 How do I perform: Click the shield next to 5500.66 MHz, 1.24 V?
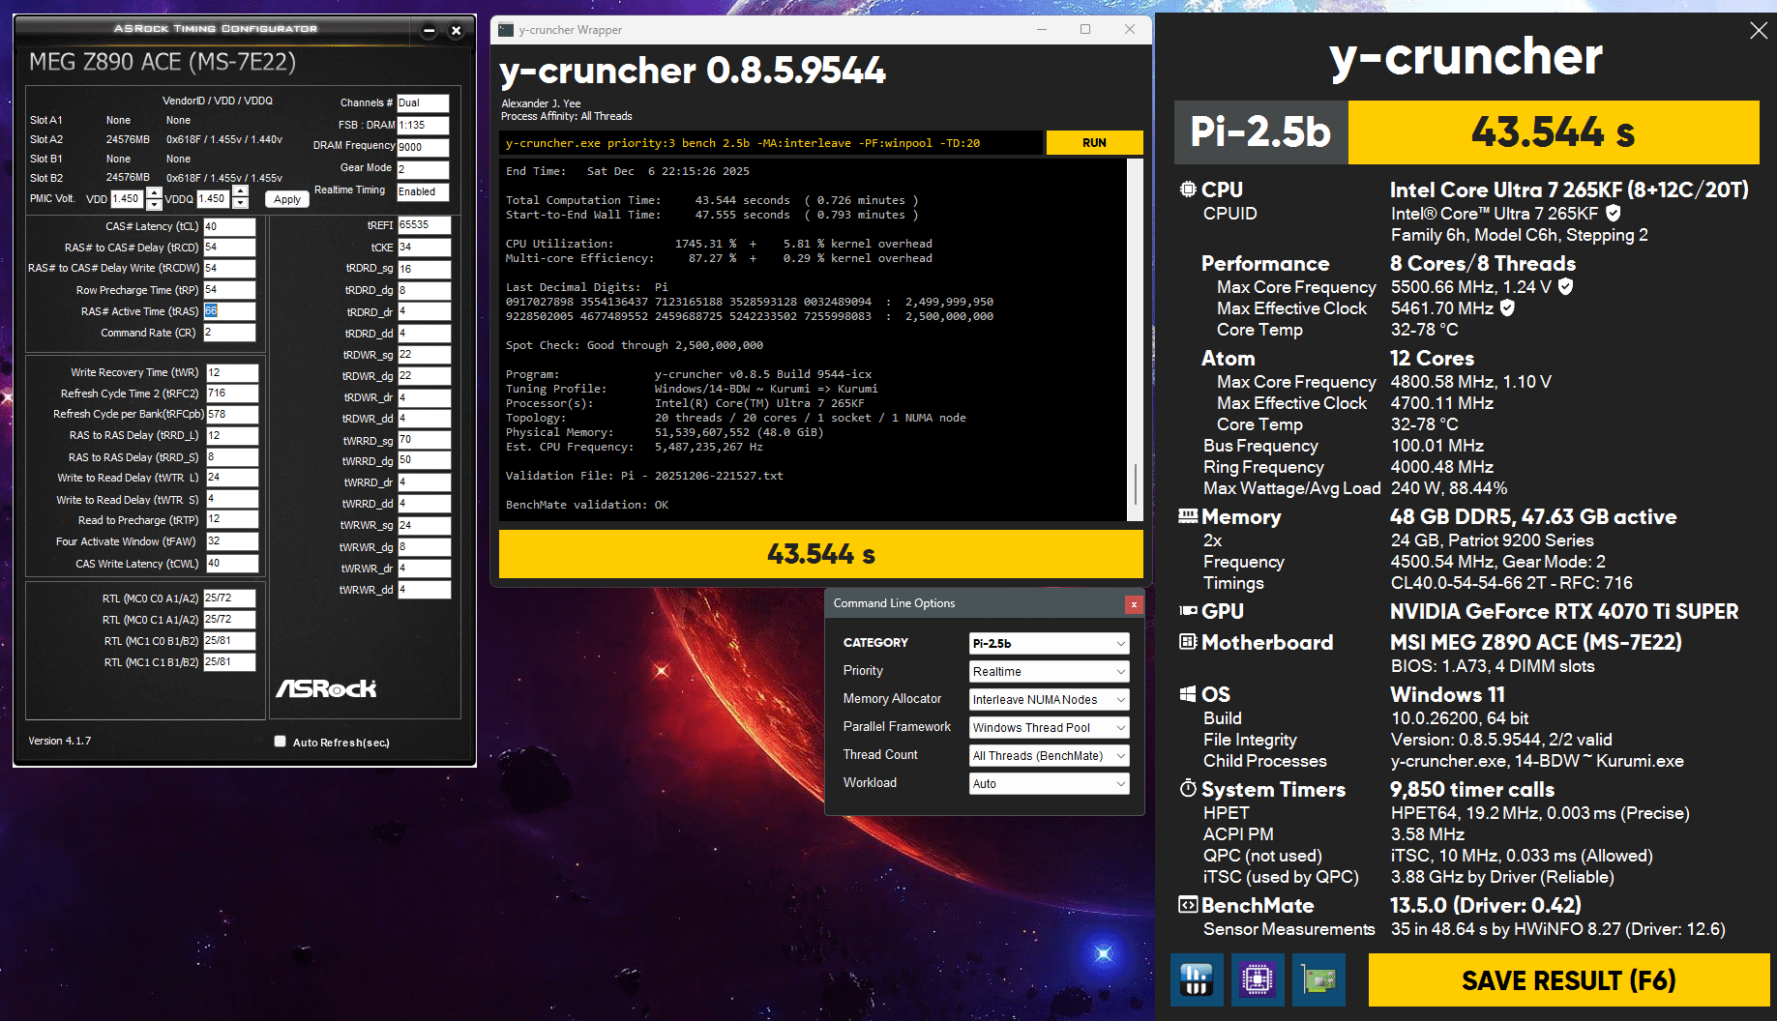1565,286
